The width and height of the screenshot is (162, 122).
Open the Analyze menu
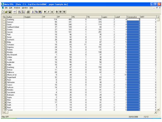pyautogui.click(x=18, y=8)
